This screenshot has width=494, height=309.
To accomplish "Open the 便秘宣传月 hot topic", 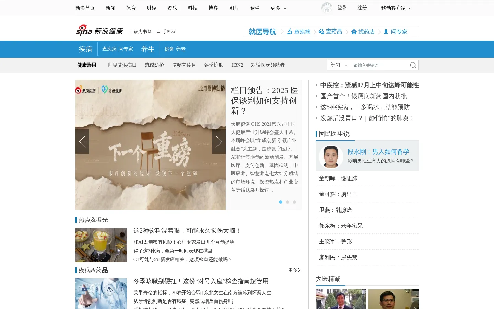I will click(184, 65).
